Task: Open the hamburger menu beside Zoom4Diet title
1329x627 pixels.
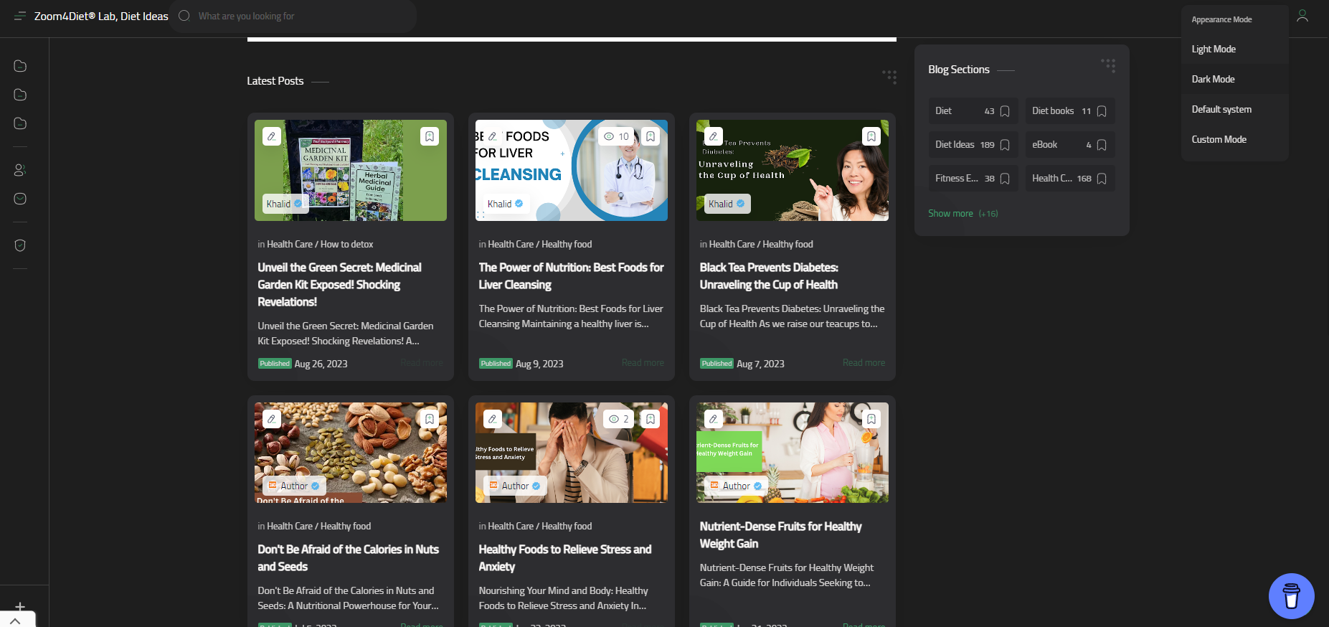Action: pos(20,16)
